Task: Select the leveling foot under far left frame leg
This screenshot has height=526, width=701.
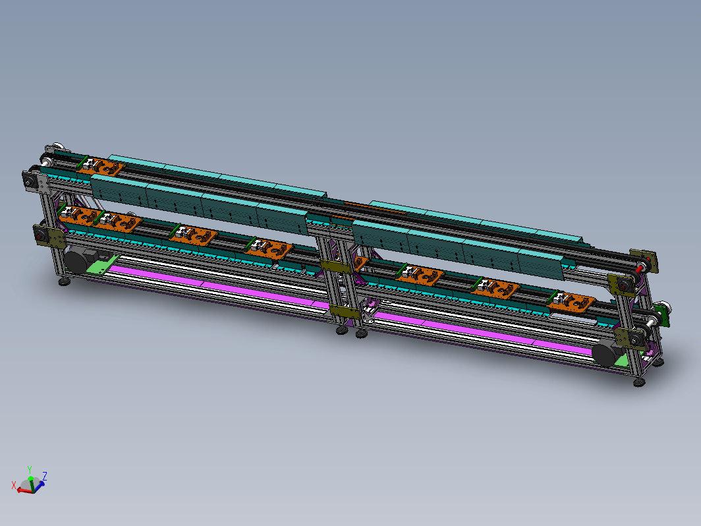Action: (x=65, y=282)
